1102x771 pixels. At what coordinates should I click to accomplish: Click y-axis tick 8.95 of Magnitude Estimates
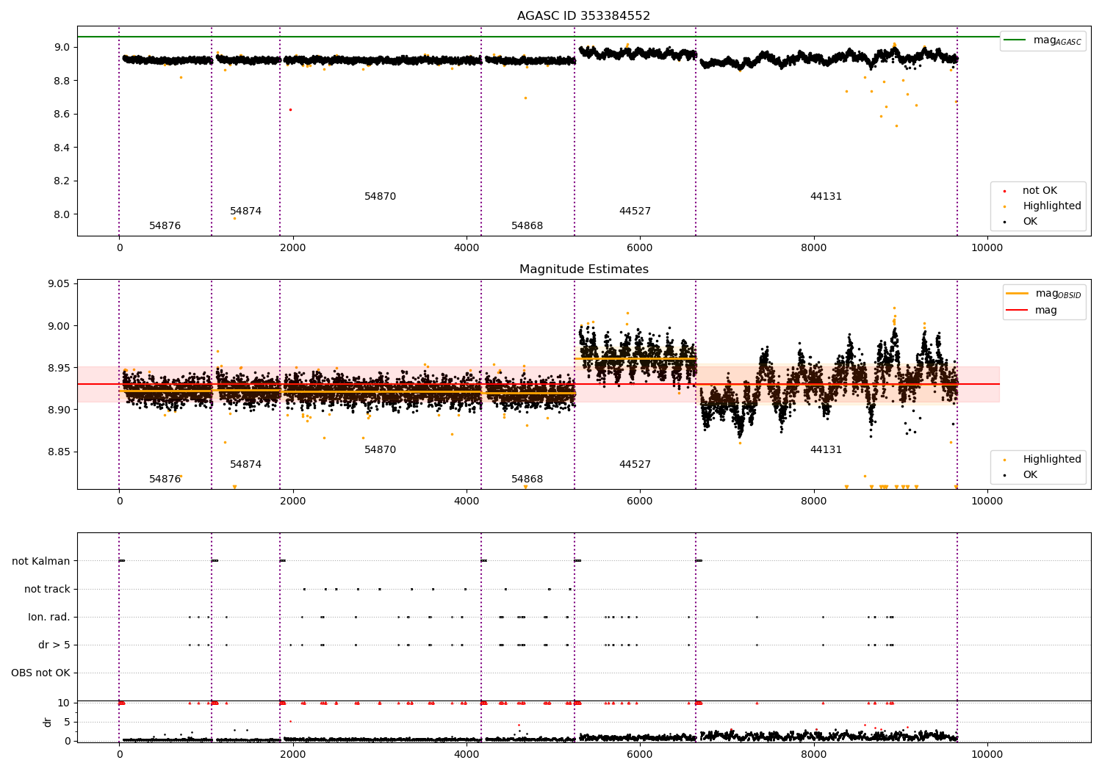[x=59, y=368]
